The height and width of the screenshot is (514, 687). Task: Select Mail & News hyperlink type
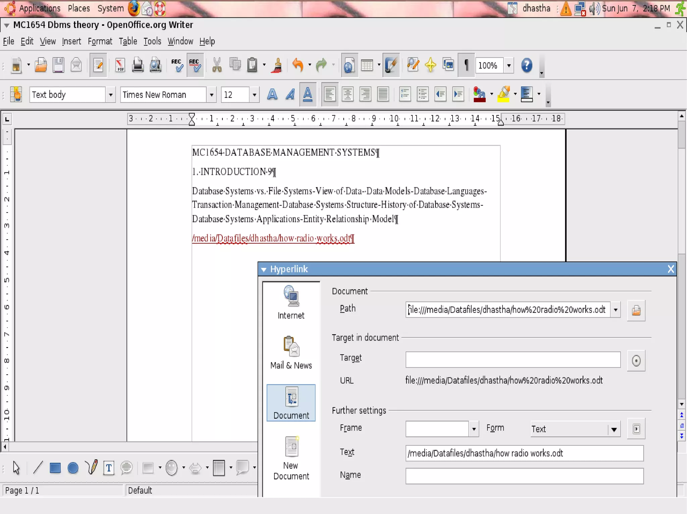(291, 353)
